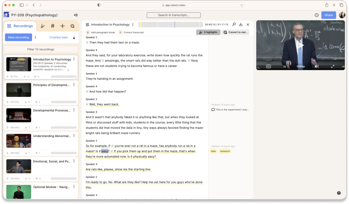Viewport: 349px width, 204px height.
Task: Open menu for Emotional, Social card
Action: click(x=74, y=161)
